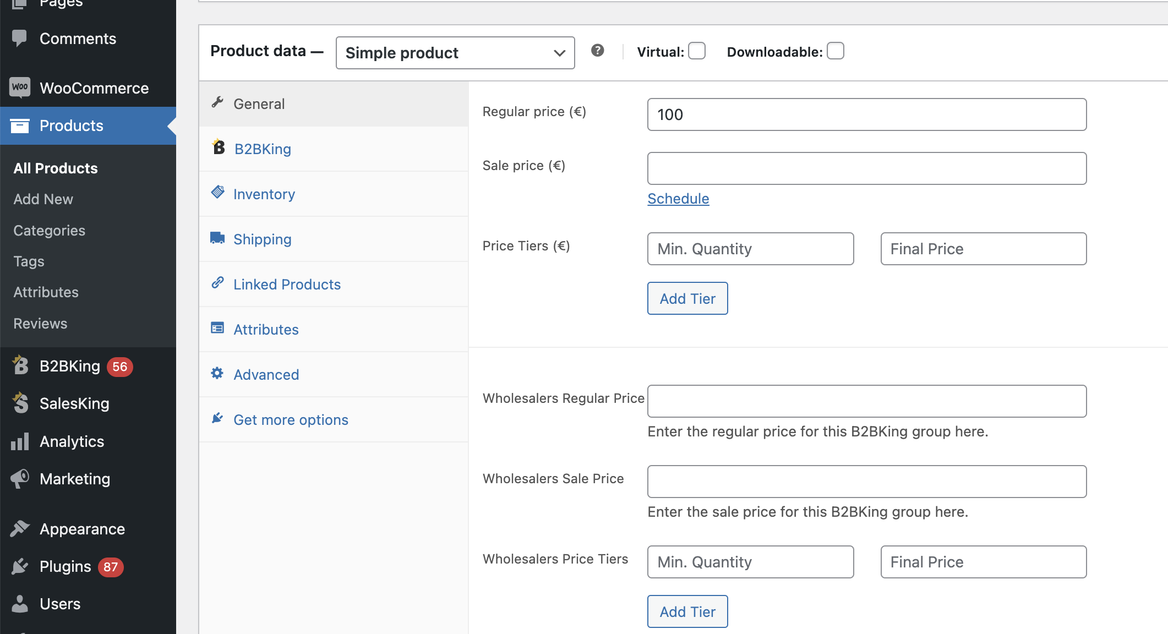Click the Inventory tag icon
Image resolution: width=1168 pixels, height=634 pixels.
218,192
